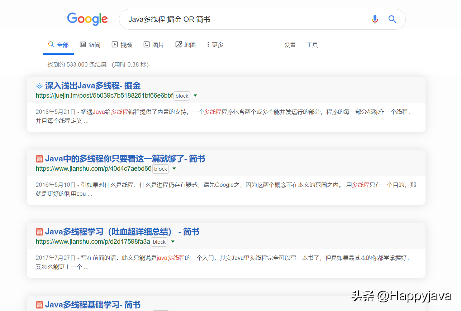The width and height of the screenshot is (461, 311).
Task: Switch to the 地图 tab
Action: pos(186,45)
